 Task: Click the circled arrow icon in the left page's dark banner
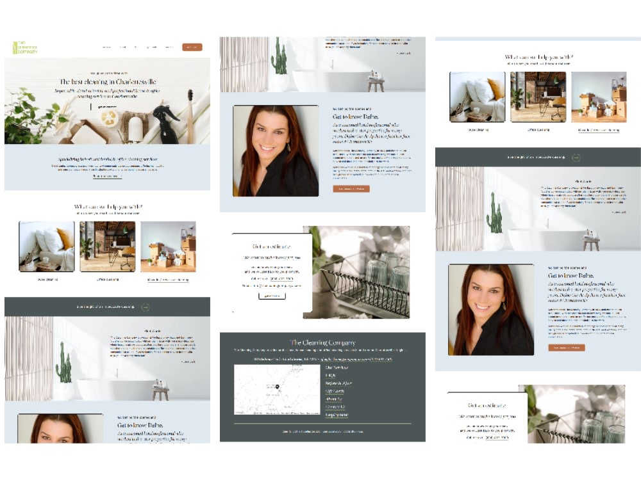tap(145, 307)
